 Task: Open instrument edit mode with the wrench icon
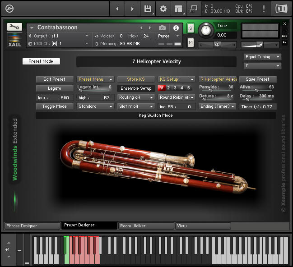tap(14, 27)
